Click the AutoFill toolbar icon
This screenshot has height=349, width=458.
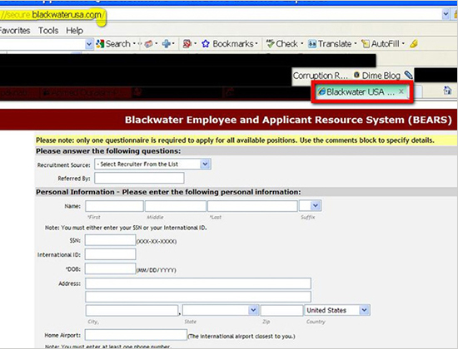click(365, 44)
